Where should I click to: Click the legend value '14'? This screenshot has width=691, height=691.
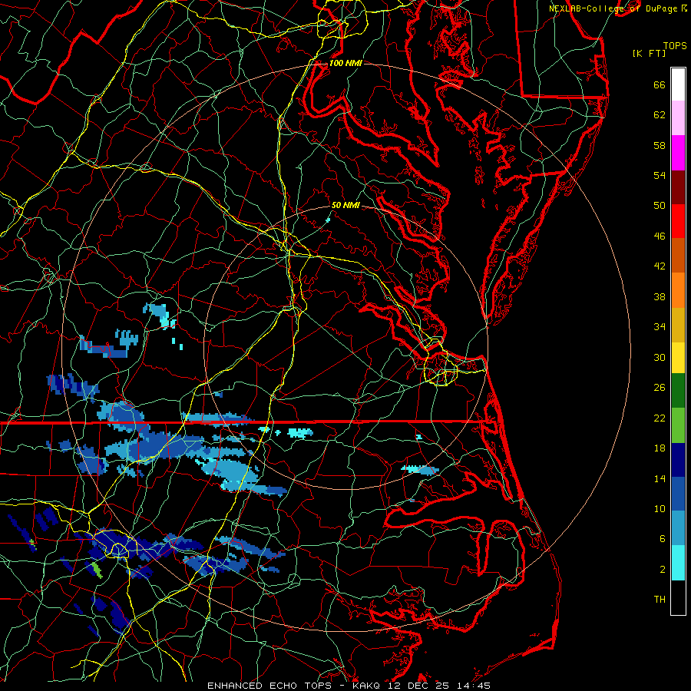660,478
